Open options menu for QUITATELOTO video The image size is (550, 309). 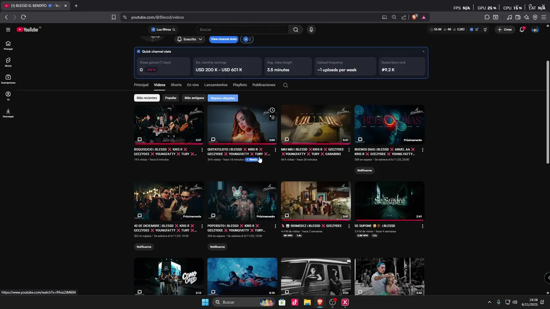point(275,150)
